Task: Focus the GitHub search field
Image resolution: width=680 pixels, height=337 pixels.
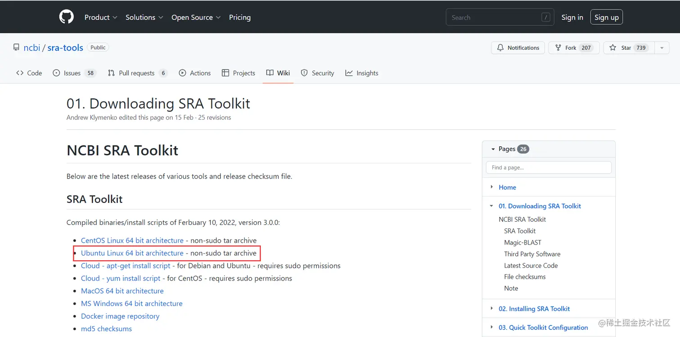Action: click(495, 17)
